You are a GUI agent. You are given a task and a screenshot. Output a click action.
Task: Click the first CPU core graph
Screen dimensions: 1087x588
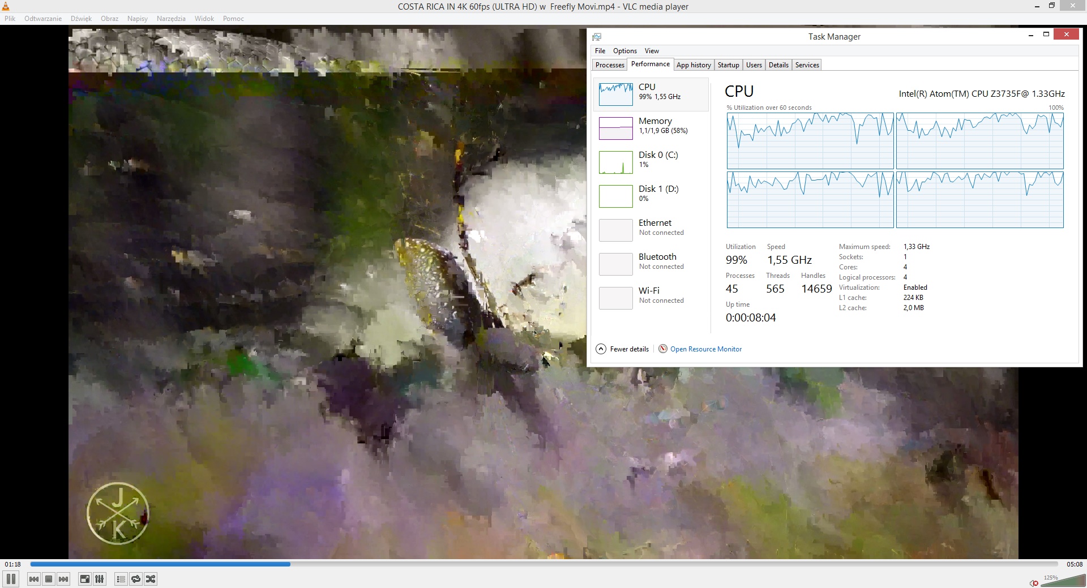tap(810, 140)
